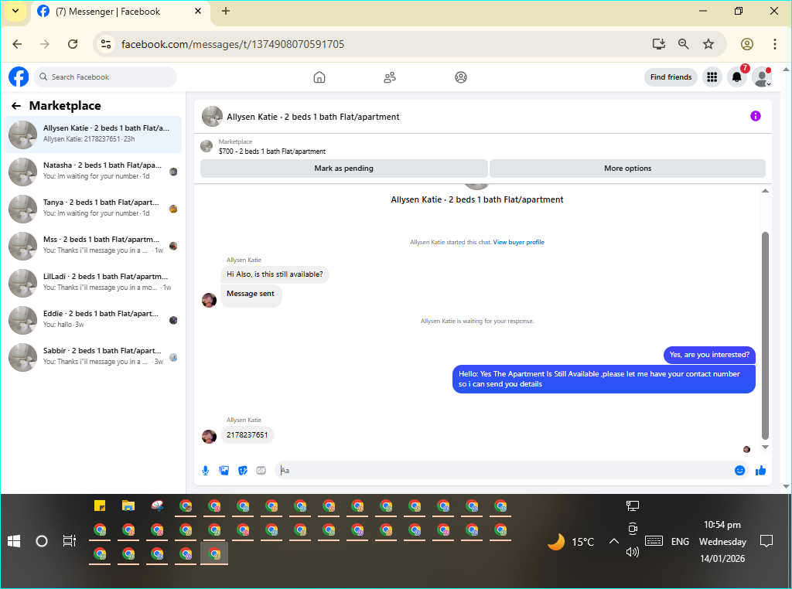
Task: Bookmark this tab with the star icon
Action: coord(708,44)
